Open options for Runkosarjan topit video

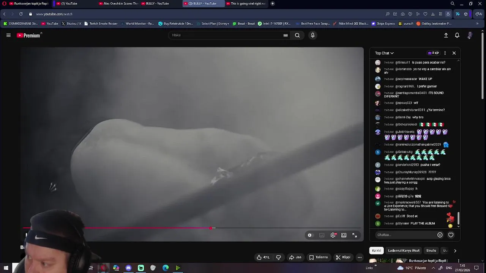click(x=459, y=261)
